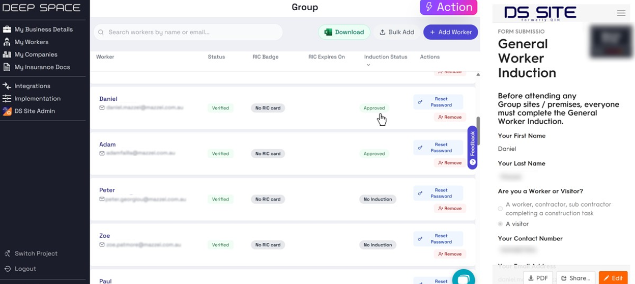The image size is (635, 284).
Task: Click the worker icon beside My Workers
Action: (x=7, y=42)
